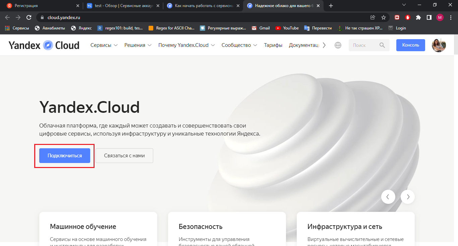Expand the Сервисы navigation menu

[104, 45]
